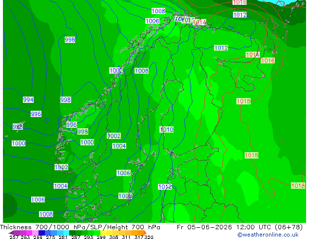Click legend value 305

click(114, 237)
